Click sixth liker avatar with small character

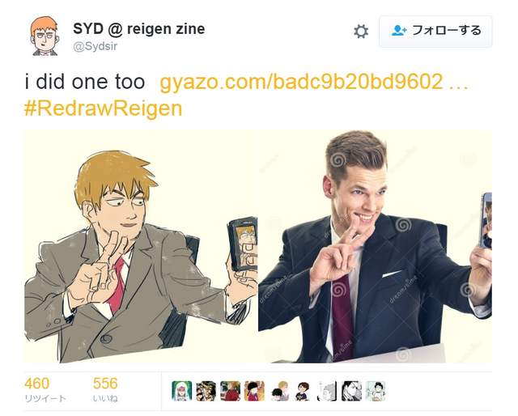point(303,391)
